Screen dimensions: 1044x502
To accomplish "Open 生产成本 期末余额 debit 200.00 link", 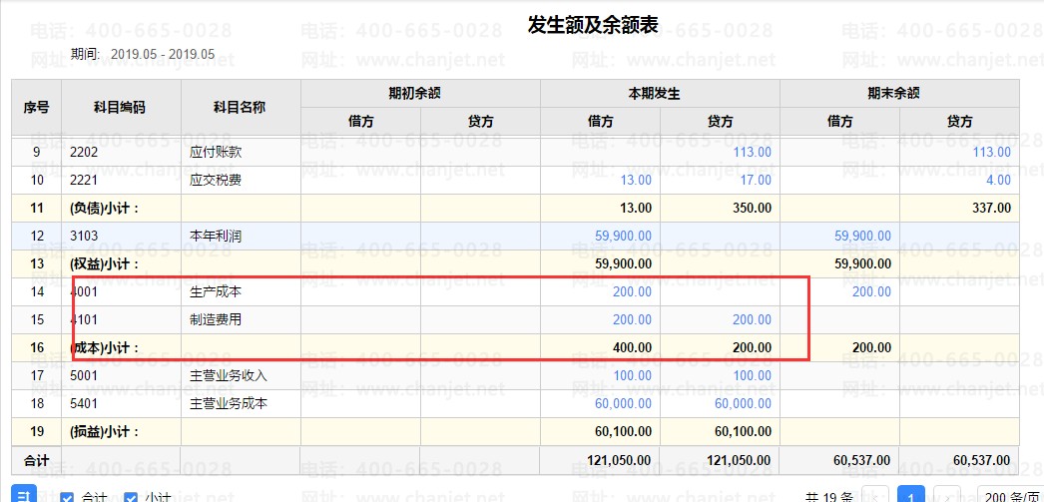I will (871, 291).
